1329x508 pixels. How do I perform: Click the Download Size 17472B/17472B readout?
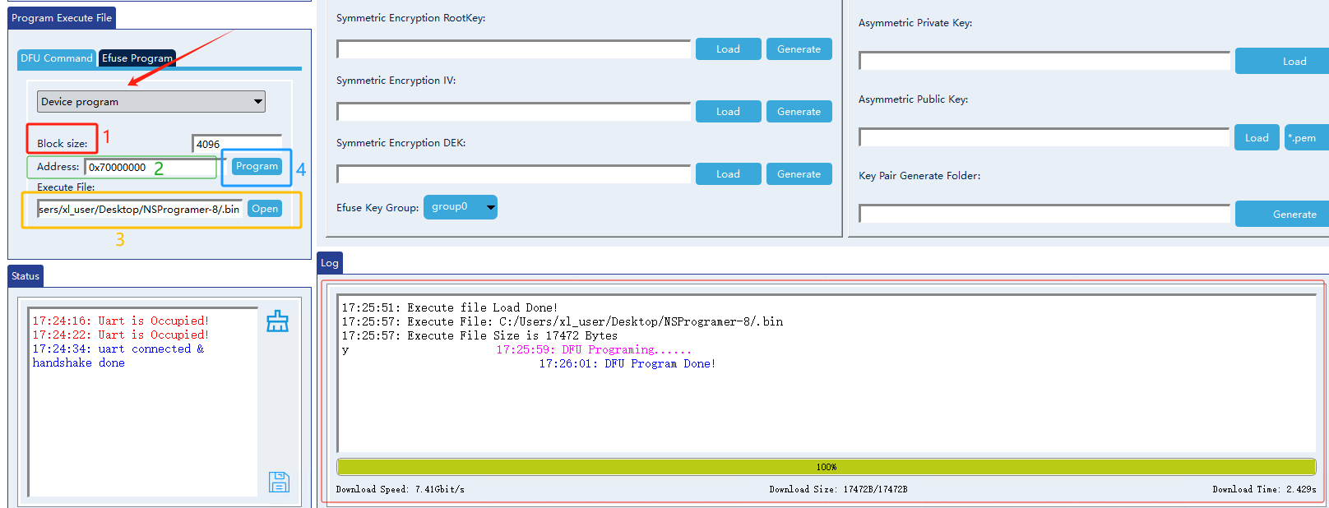838,489
